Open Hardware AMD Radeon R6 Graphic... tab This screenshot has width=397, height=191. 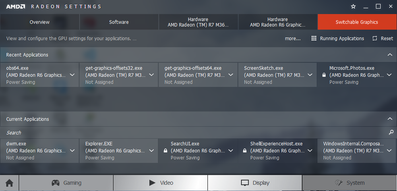(277, 22)
